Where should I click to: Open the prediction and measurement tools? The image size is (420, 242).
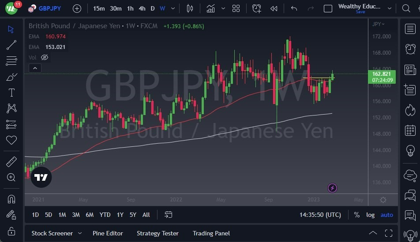pos(11,124)
